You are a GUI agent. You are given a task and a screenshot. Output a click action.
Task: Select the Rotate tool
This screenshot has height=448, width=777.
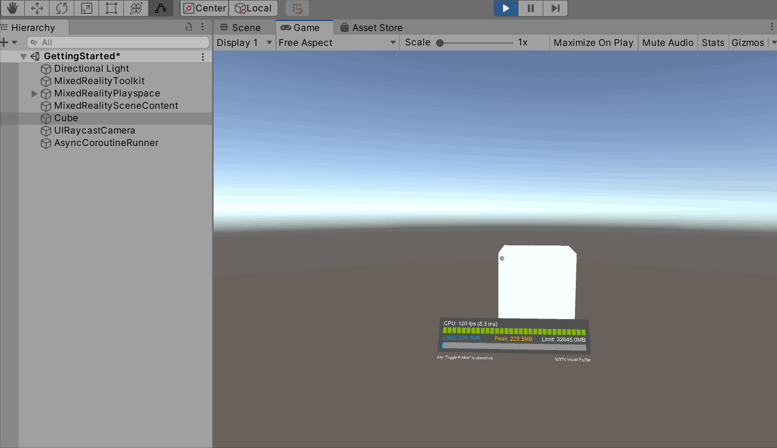(x=61, y=8)
